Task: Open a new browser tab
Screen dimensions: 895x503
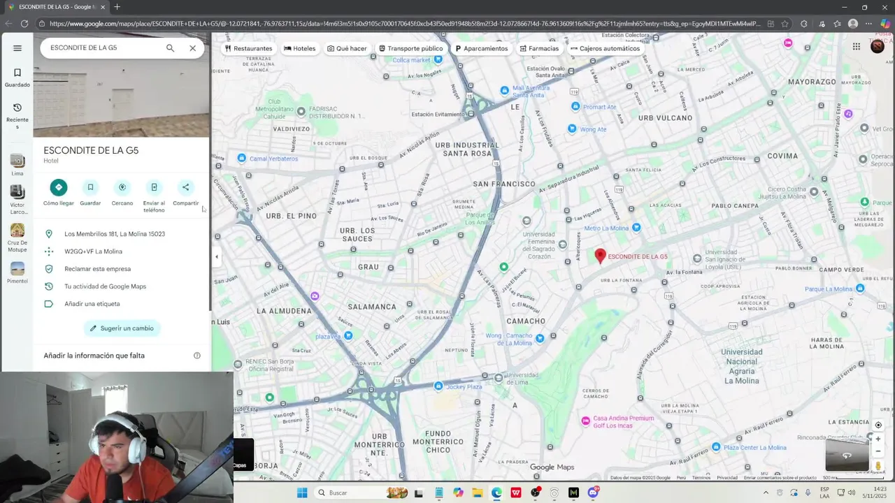Action: click(x=117, y=7)
